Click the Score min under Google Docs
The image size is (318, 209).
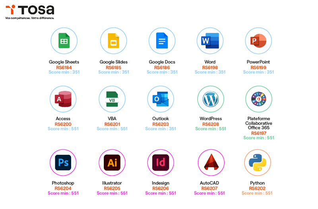(x=162, y=72)
